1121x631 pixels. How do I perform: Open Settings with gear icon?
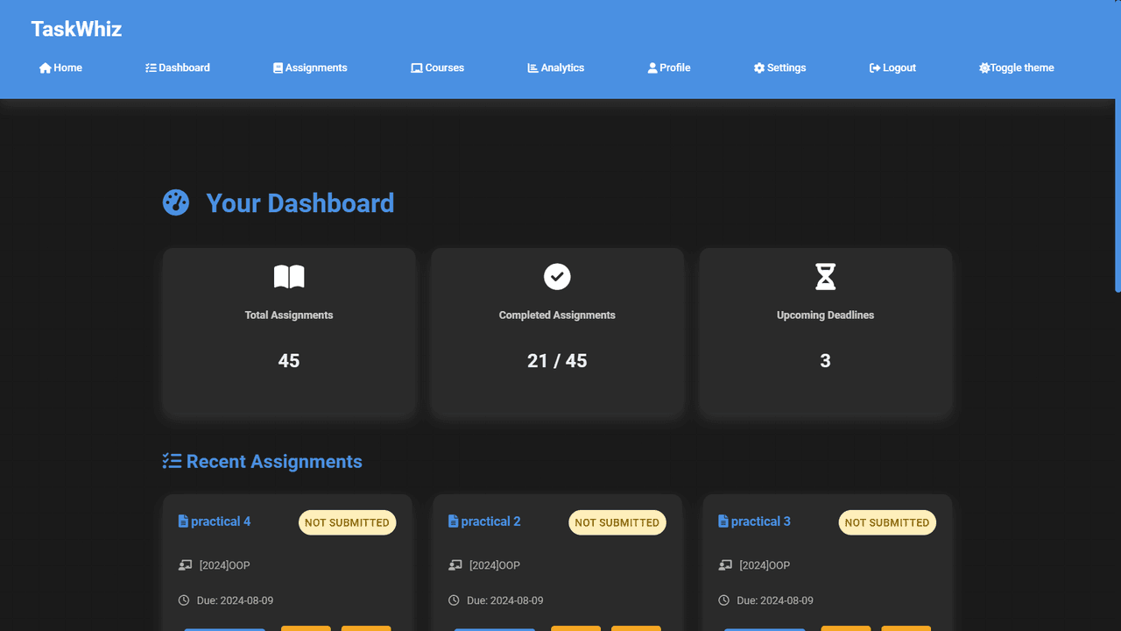(779, 67)
